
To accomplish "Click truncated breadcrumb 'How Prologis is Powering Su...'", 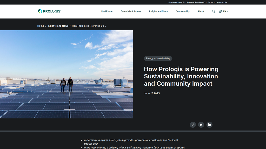I will (89, 26).
